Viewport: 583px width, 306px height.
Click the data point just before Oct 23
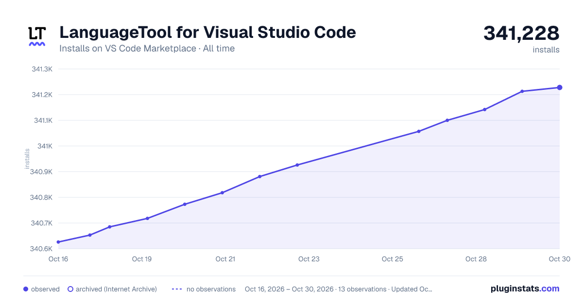(297, 165)
